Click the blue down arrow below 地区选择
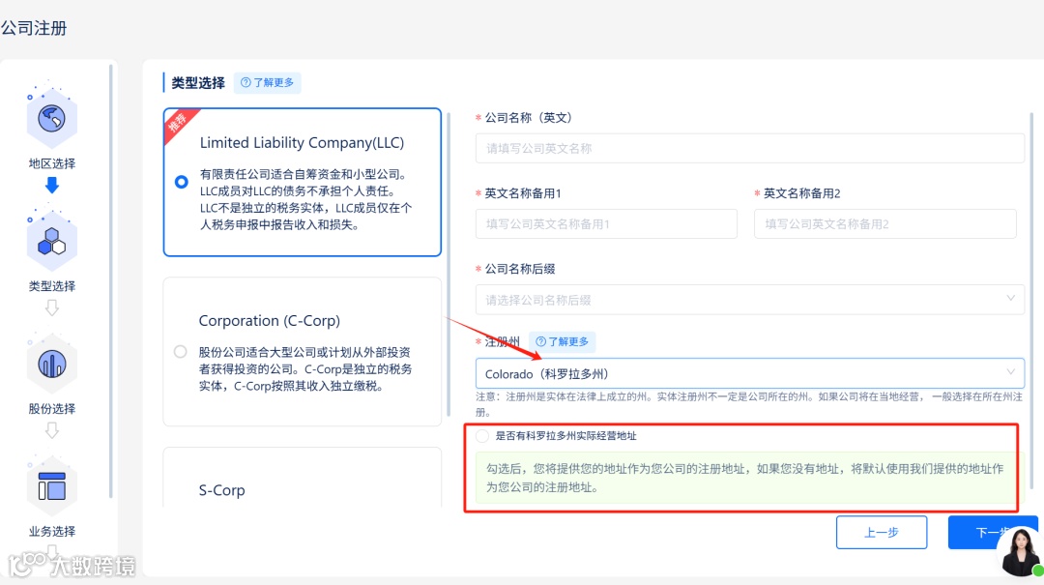 click(x=51, y=184)
